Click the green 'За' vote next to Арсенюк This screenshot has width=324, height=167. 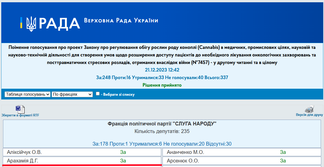tap(283, 161)
